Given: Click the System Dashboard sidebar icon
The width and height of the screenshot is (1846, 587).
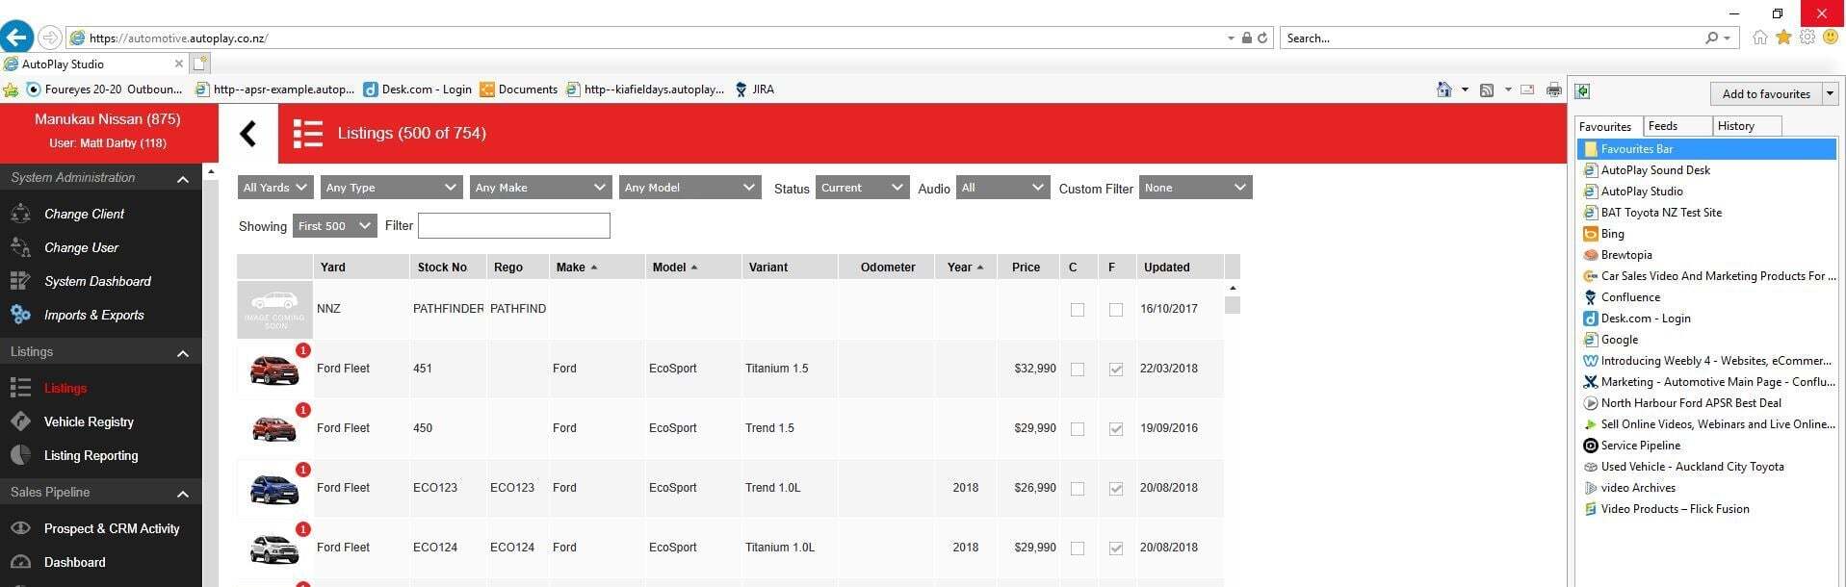Looking at the screenshot, I should pos(20,281).
